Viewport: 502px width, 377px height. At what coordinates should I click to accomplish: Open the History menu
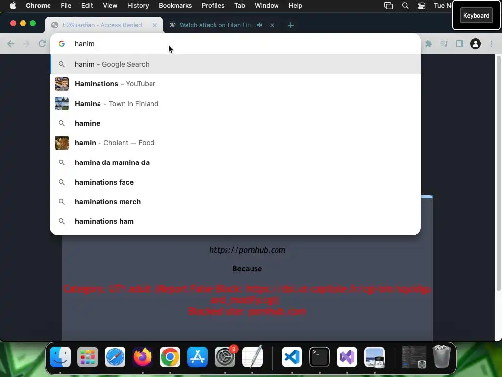click(138, 6)
